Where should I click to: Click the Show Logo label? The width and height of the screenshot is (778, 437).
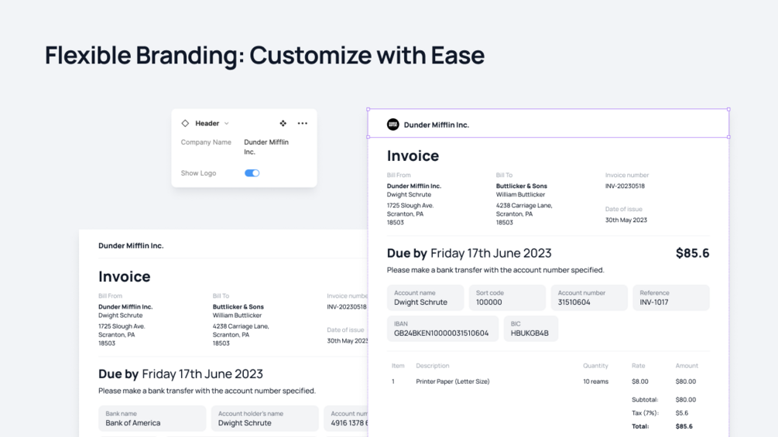click(198, 173)
